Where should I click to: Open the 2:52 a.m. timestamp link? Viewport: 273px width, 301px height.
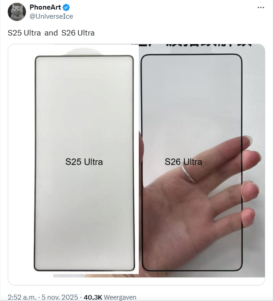22,297
